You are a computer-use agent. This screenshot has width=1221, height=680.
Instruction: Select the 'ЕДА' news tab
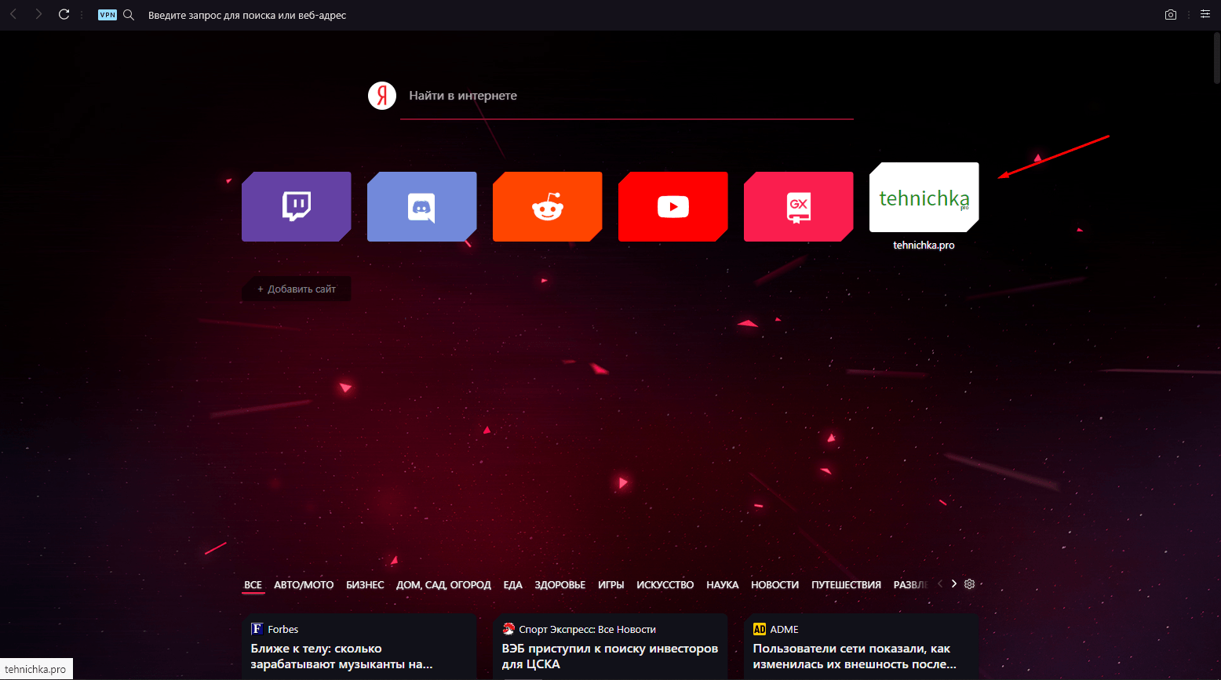[x=512, y=585]
